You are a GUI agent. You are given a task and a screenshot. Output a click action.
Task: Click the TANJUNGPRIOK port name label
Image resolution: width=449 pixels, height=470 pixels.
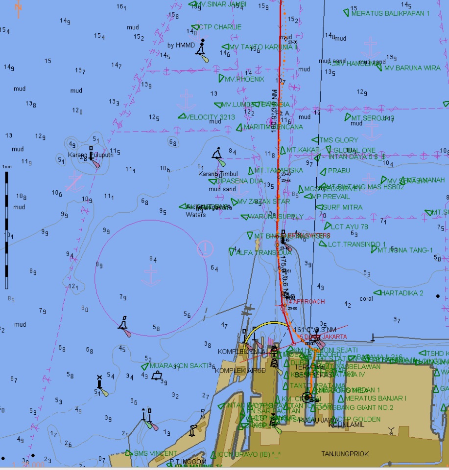(x=345, y=454)
